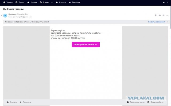Viewport: 171px width, 106px height.
Task: Click Предложить звонок in the bottom bar
Action: pyautogui.click(x=136, y=102)
